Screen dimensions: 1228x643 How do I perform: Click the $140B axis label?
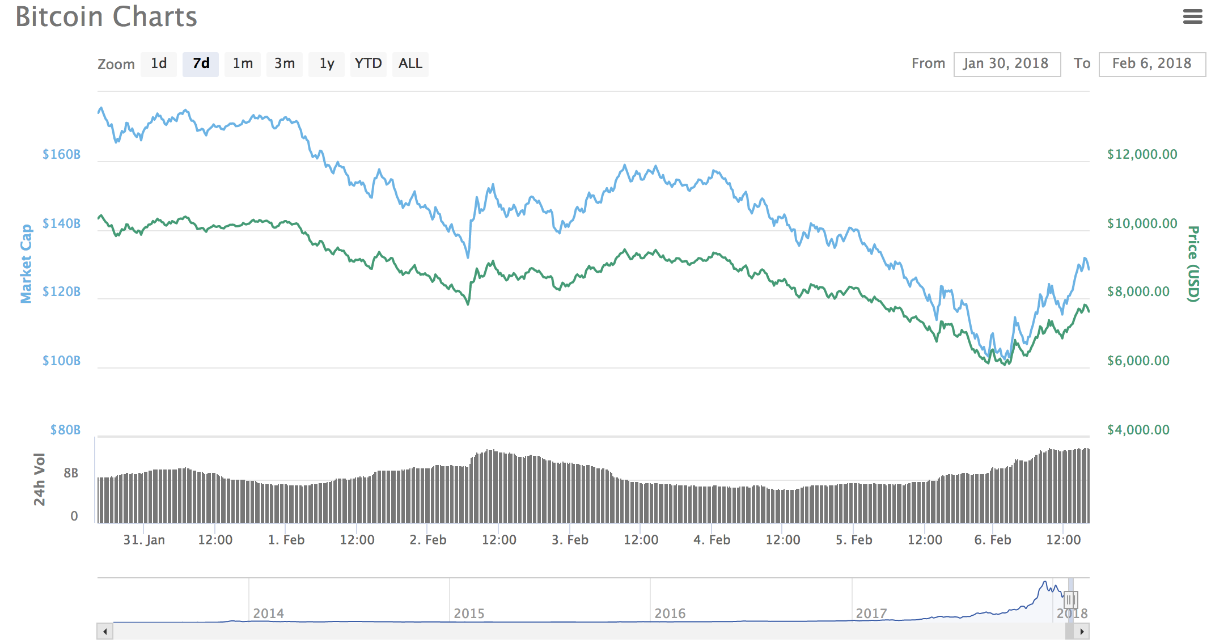[x=61, y=223]
